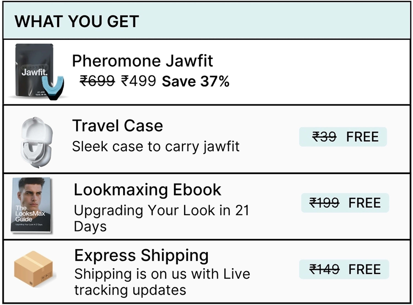The image size is (413, 305).
Task: Click the white travel case image
Action: click(x=36, y=142)
